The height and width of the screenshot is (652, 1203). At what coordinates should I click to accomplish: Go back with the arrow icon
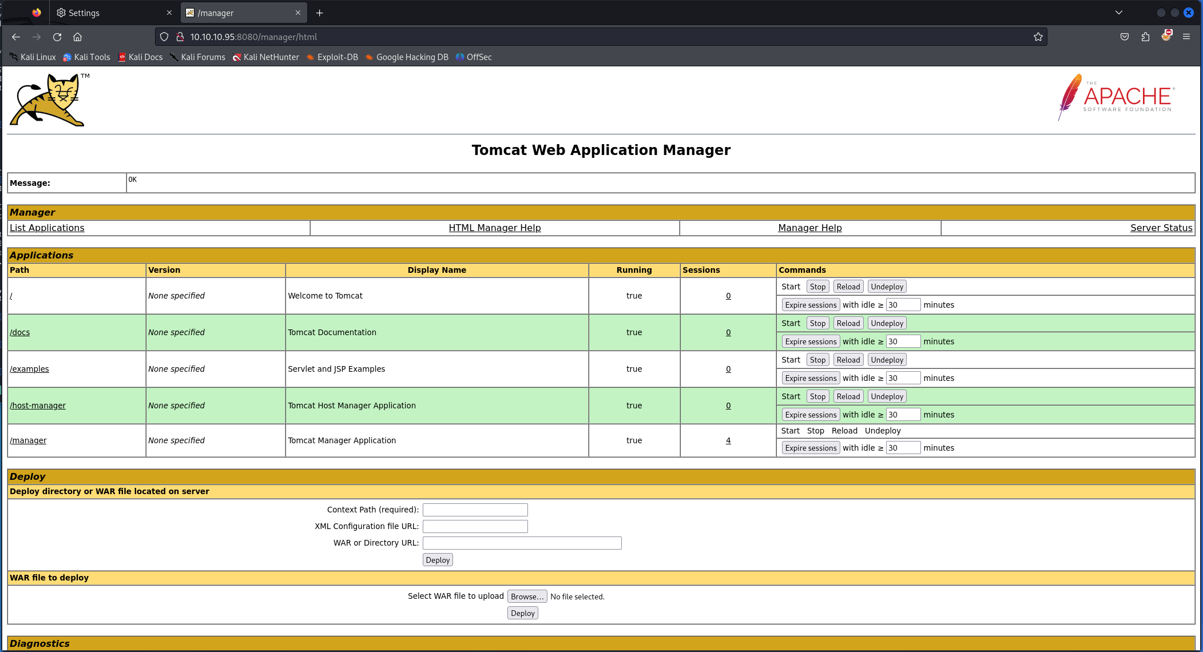16,37
